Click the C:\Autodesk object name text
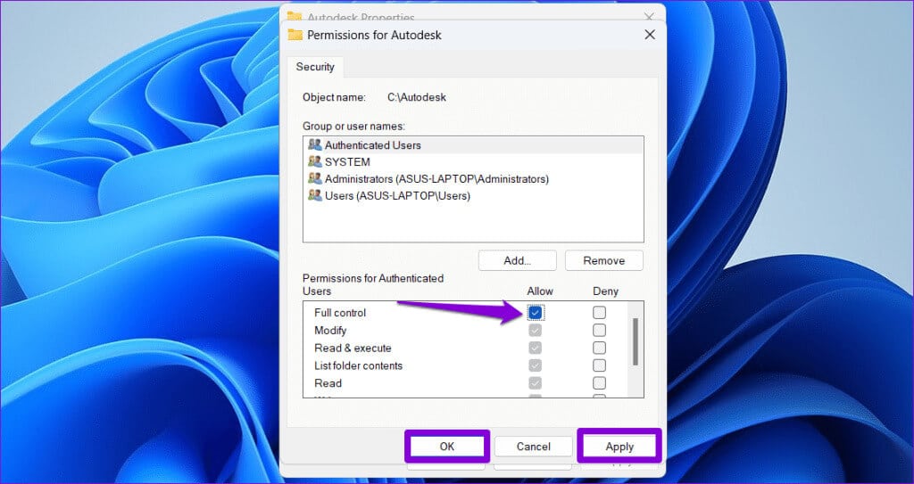Image resolution: width=914 pixels, height=484 pixels. pyautogui.click(x=417, y=97)
